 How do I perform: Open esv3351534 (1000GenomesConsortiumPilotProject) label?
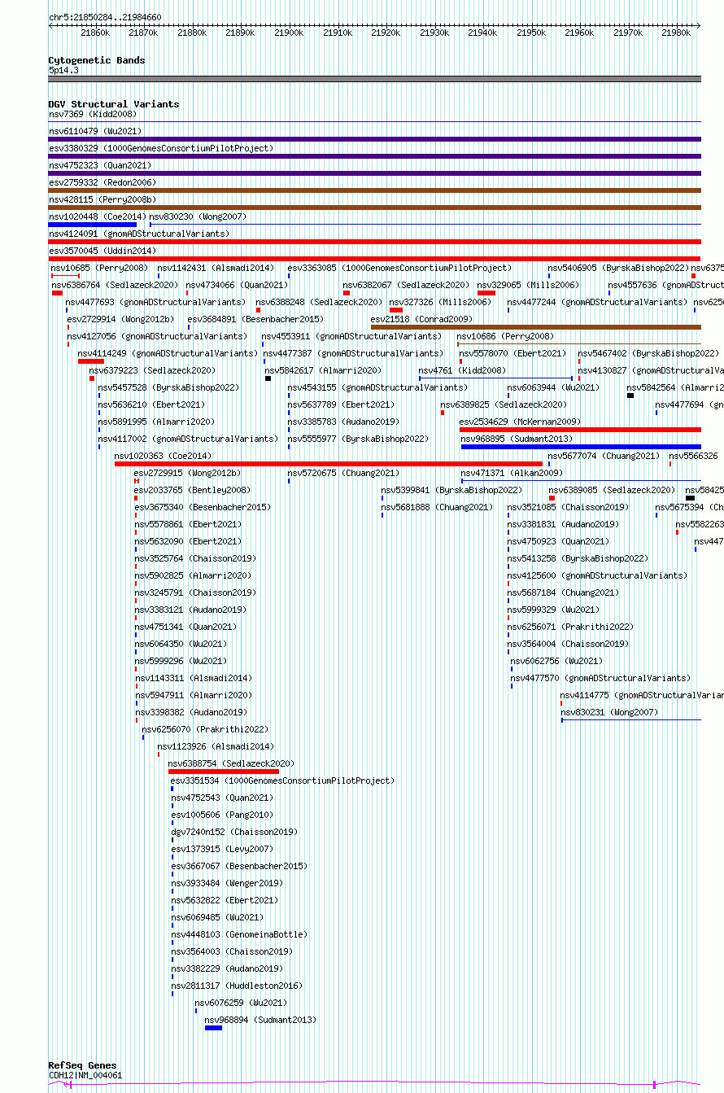(x=282, y=780)
